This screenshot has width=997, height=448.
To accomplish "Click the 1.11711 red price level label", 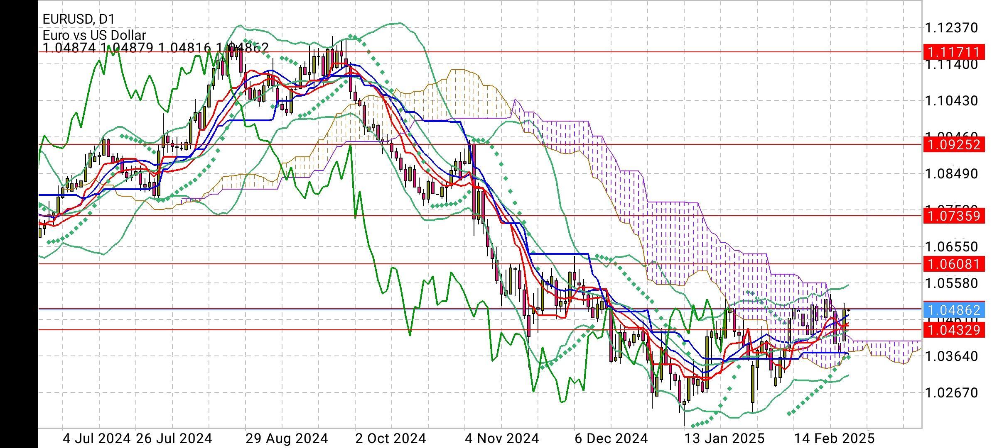I will click(x=954, y=52).
